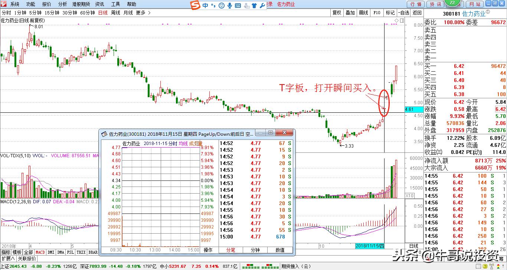Open the 操作 dropdown in the quote dialog
507x270 pixels.
[x=208, y=250]
